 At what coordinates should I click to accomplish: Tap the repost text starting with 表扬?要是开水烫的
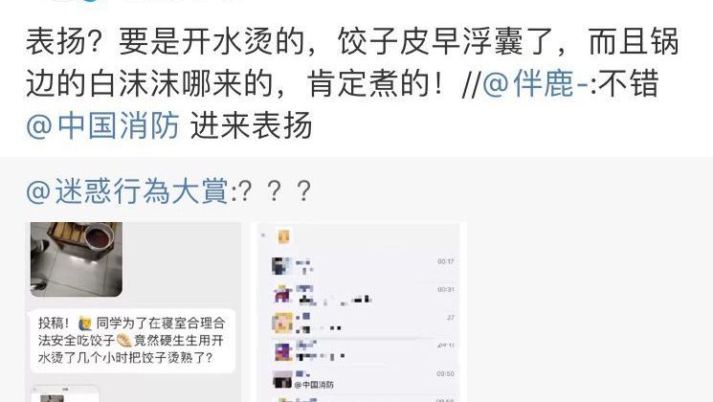pyautogui.click(x=352, y=63)
